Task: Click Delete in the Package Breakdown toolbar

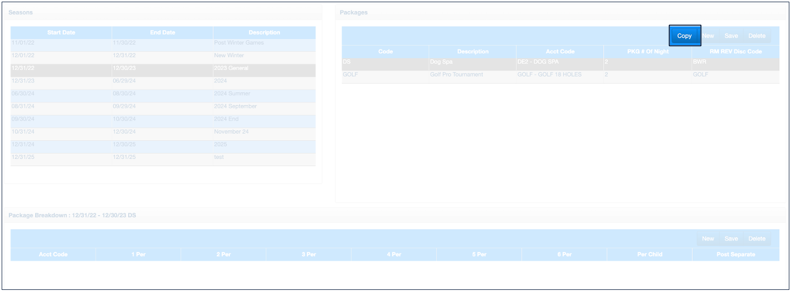Action: click(x=756, y=239)
